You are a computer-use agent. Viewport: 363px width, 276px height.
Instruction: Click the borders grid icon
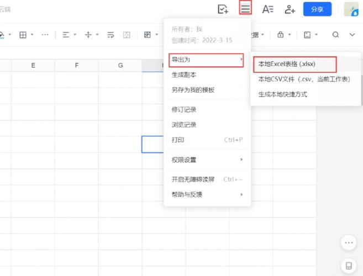pyautogui.click(x=23, y=35)
